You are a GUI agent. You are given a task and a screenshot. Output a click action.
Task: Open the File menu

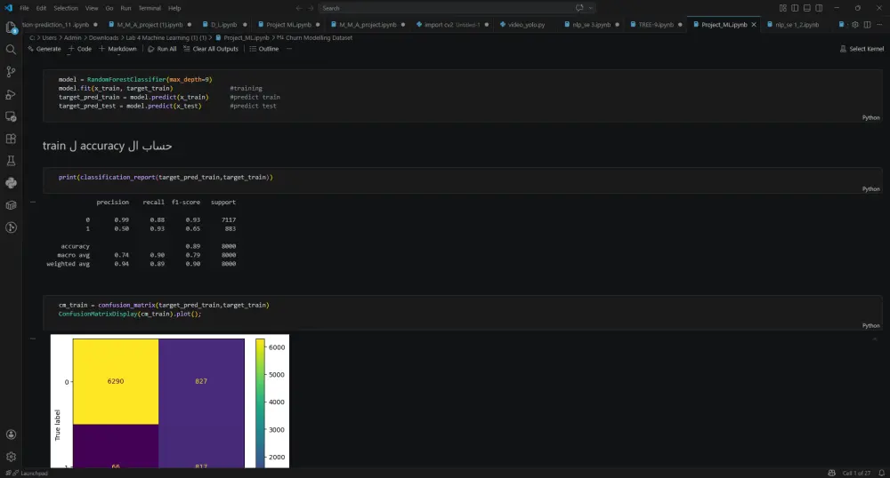(x=24, y=8)
